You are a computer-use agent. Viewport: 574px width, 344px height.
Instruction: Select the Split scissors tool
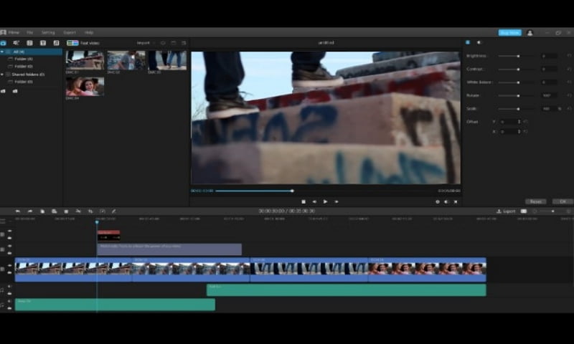click(x=78, y=211)
